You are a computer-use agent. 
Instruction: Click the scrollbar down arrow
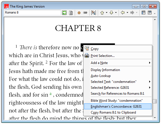tap(155, 118)
